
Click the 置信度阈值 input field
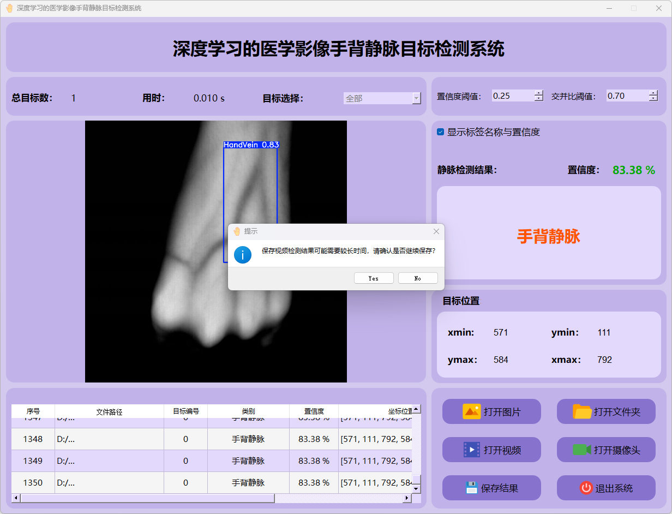(512, 96)
